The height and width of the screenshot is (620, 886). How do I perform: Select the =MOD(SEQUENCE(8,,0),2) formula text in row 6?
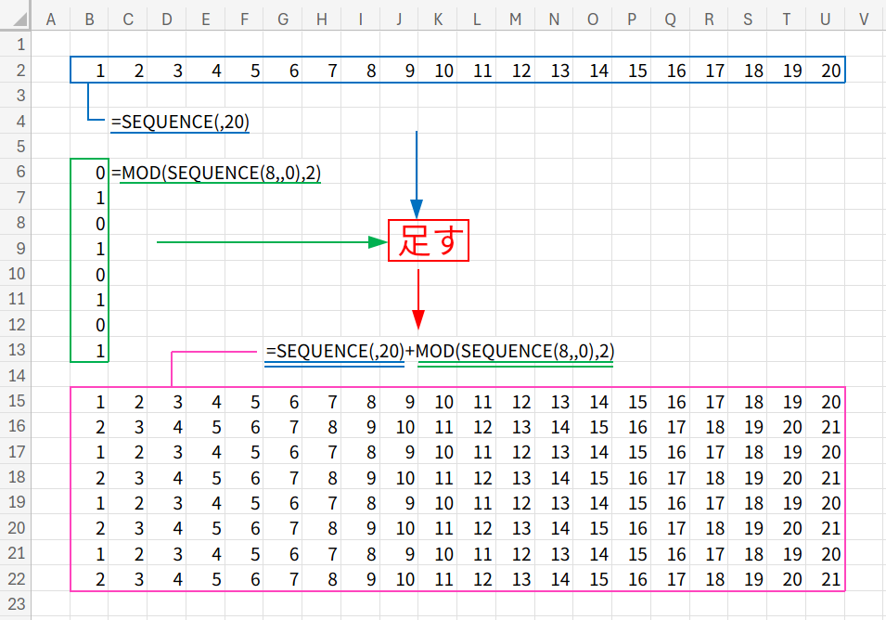[x=221, y=173]
